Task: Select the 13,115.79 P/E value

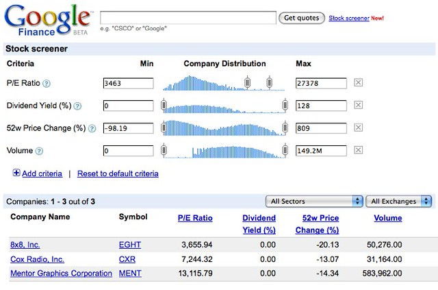Action: tap(195, 274)
